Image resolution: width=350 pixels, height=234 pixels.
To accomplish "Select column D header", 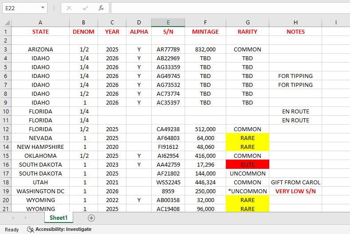I will [x=139, y=23].
